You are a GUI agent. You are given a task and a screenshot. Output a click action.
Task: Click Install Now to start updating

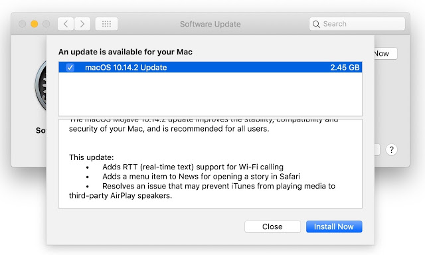click(x=334, y=226)
